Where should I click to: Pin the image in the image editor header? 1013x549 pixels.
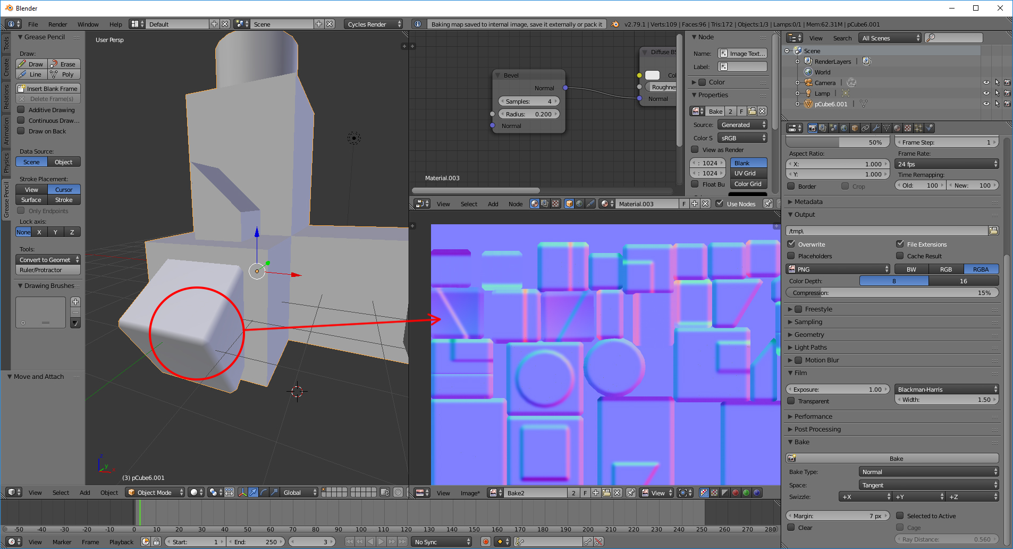pyautogui.click(x=630, y=493)
